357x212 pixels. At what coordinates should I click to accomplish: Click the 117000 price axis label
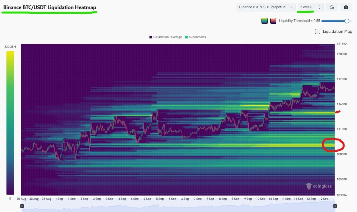(x=342, y=79)
